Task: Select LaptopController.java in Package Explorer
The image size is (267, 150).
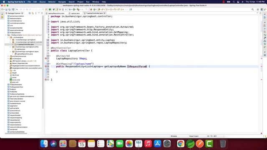Action: coord(25,45)
